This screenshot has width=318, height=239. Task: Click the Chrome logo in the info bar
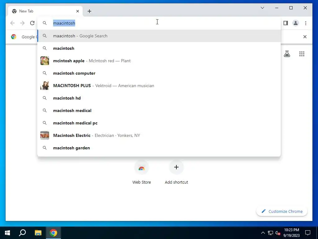click(14, 37)
